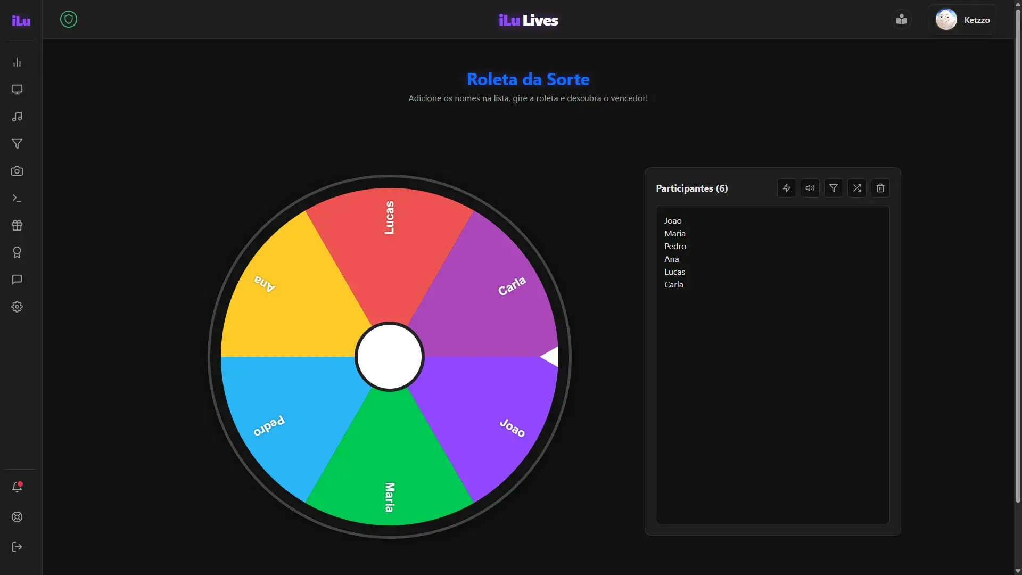Open the Ketzzo profile menu
1022x575 pixels.
click(x=962, y=20)
